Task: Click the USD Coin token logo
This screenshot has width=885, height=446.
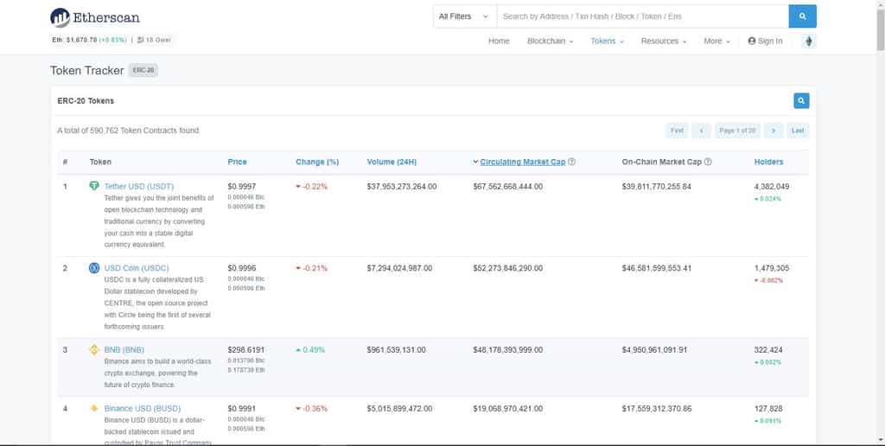Action: click(94, 268)
